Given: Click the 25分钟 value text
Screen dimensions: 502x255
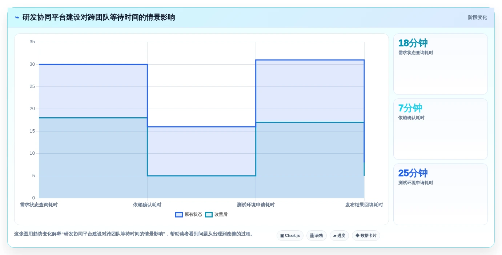Looking at the screenshot, I should (413, 173).
